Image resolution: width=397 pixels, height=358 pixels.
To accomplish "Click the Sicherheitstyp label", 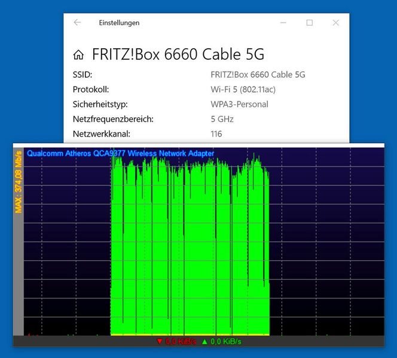I will (x=100, y=104).
